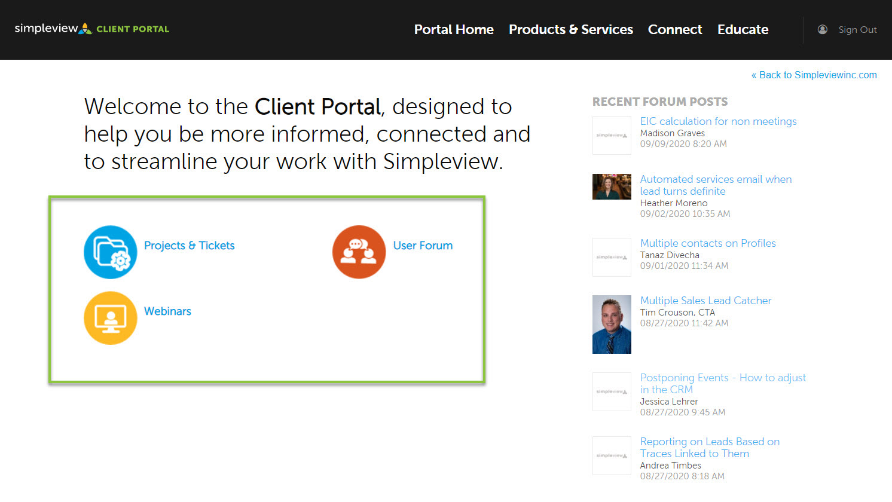Open Multiple Sales Lead Catcher post

click(x=705, y=301)
